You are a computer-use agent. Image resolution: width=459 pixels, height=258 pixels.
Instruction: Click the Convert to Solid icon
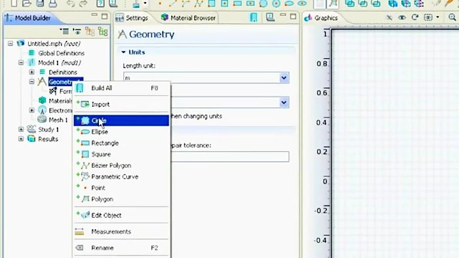(393, 4)
